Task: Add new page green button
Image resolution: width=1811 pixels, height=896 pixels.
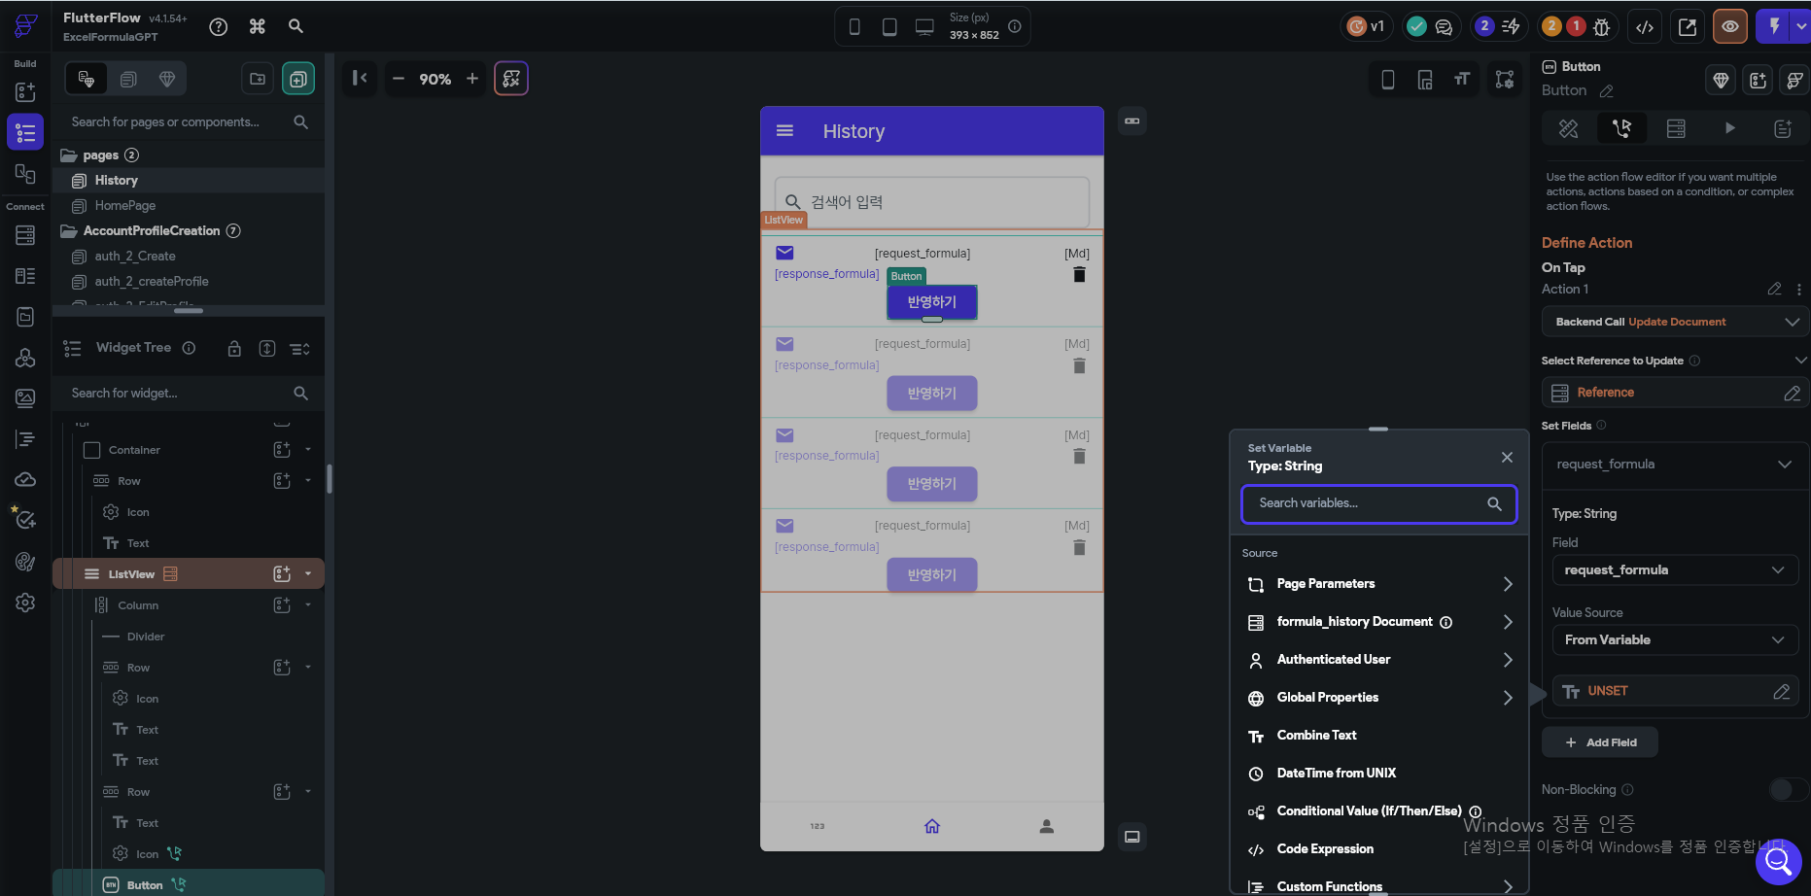Action: [x=298, y=79]
